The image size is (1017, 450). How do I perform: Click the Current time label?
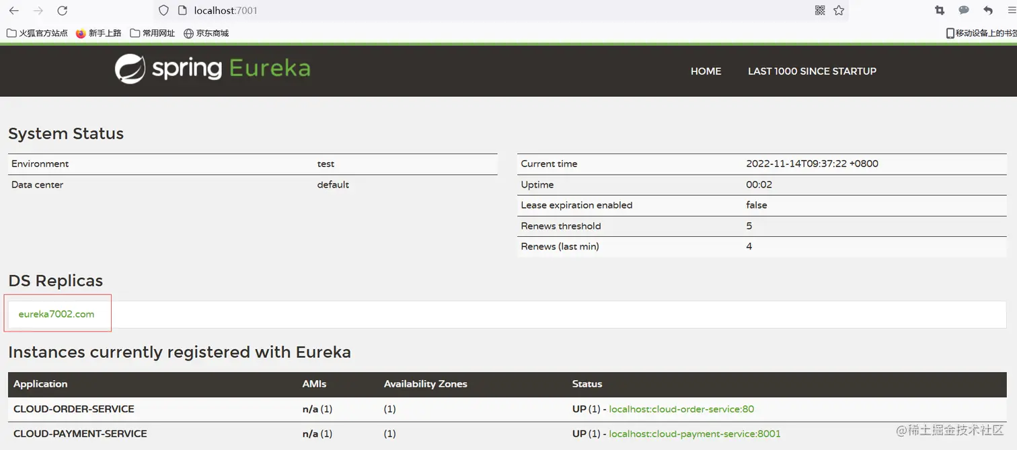pyautogui.click(x=549, y=164)
